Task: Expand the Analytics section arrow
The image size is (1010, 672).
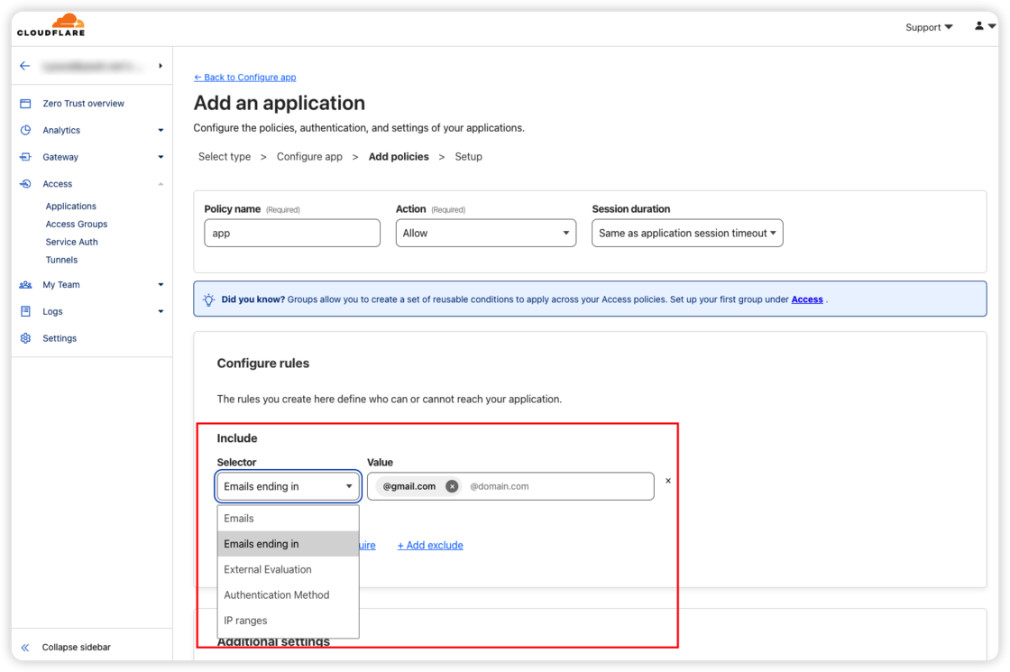Action: pyautogui.click(x=161, y=130)
